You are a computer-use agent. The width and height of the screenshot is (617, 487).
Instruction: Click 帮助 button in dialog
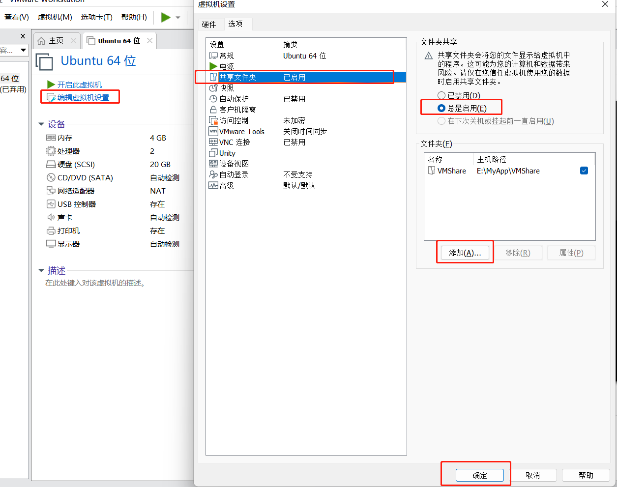[586, 475]
